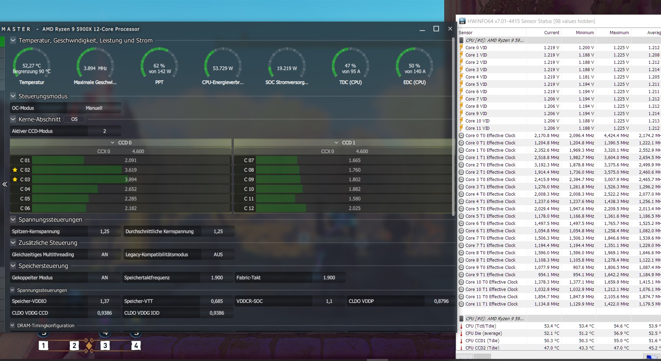
Task: Click the C 04 core speed bar
Action: click(131, 189)
